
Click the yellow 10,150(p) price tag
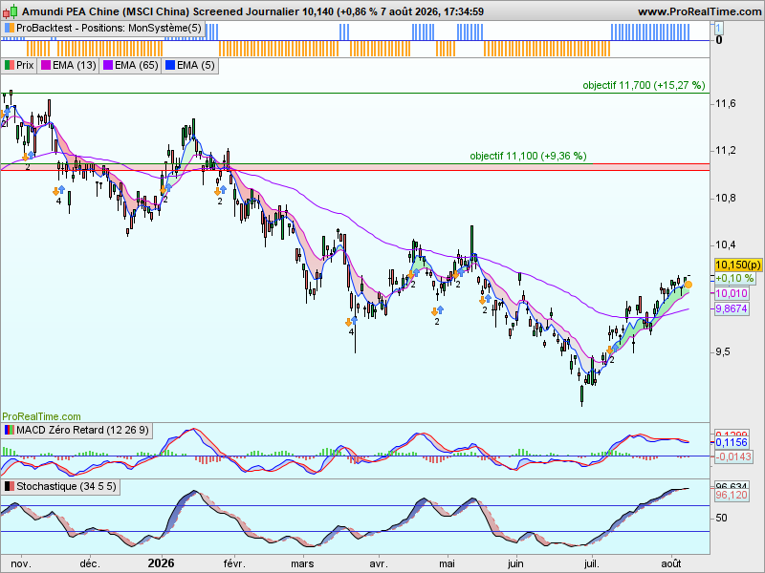coord(738,265)
